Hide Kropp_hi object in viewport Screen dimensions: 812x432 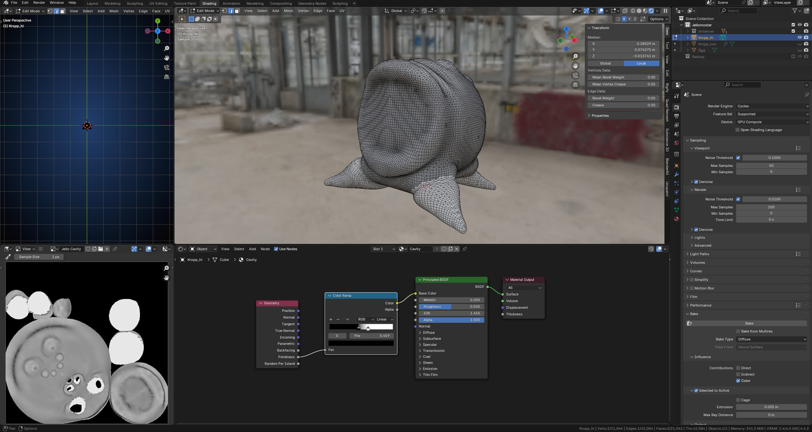pyautogui.click(x=799, y=38)
